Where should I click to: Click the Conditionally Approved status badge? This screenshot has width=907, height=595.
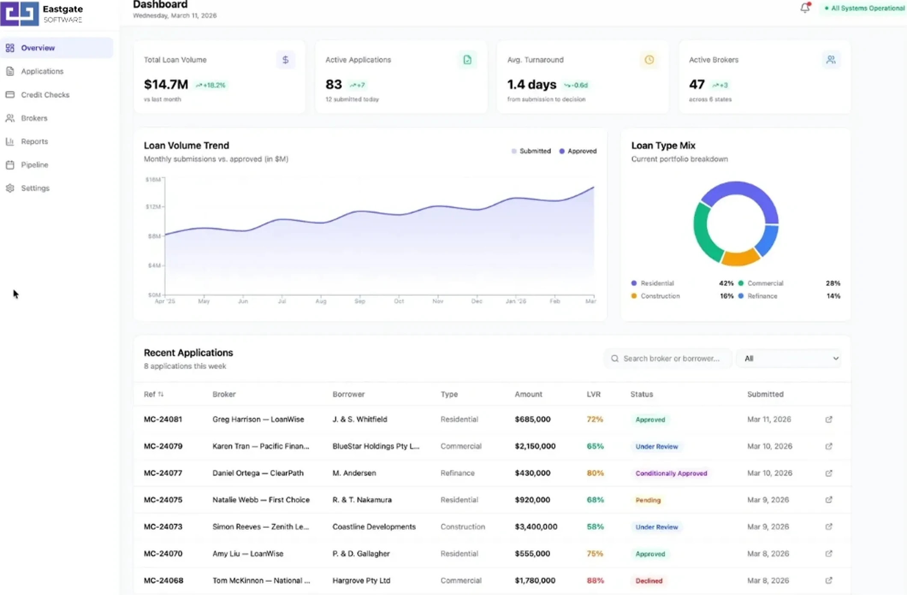click(671, 473)
